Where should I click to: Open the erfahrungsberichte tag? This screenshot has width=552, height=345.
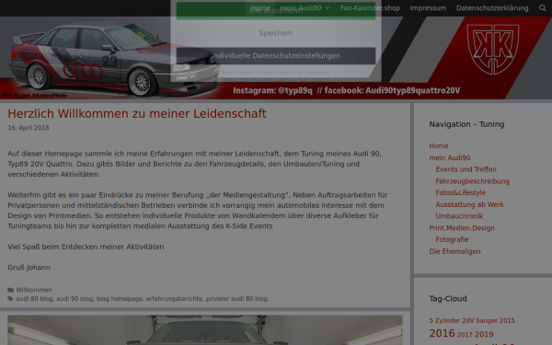174,298
